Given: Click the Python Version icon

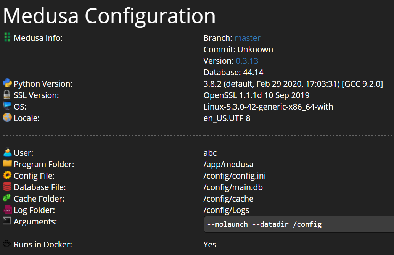Looking at the screenshot, I should (7, 83).
